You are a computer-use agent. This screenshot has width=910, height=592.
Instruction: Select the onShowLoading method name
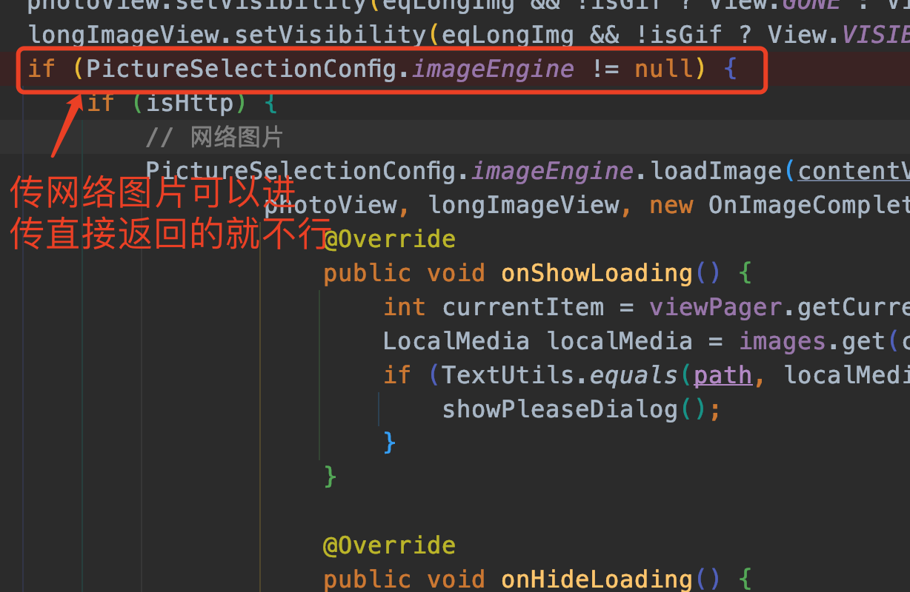pyautogui.click(x=596, y=272)
